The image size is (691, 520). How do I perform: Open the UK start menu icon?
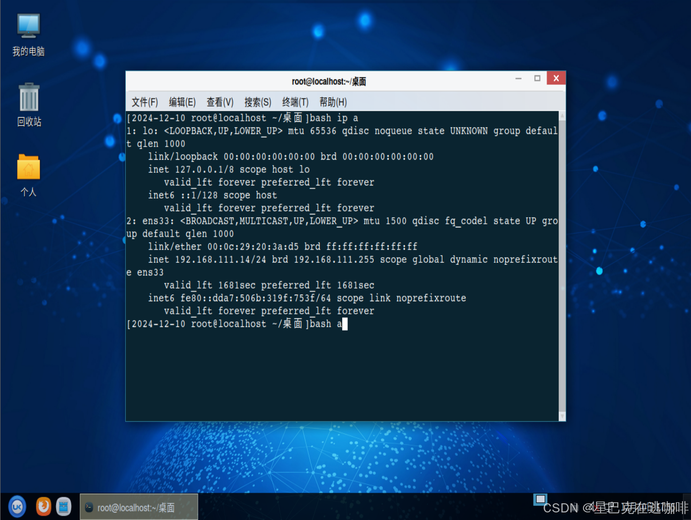click(17, 506)
